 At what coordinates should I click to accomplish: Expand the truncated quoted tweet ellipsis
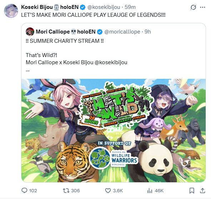[27, 70]
